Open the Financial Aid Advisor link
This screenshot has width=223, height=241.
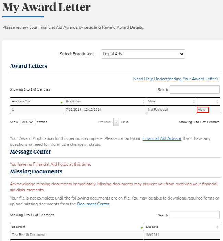point(162,138)
